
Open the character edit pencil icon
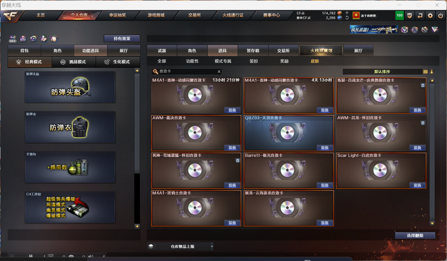pyautogui.click(x=43, y=38)
